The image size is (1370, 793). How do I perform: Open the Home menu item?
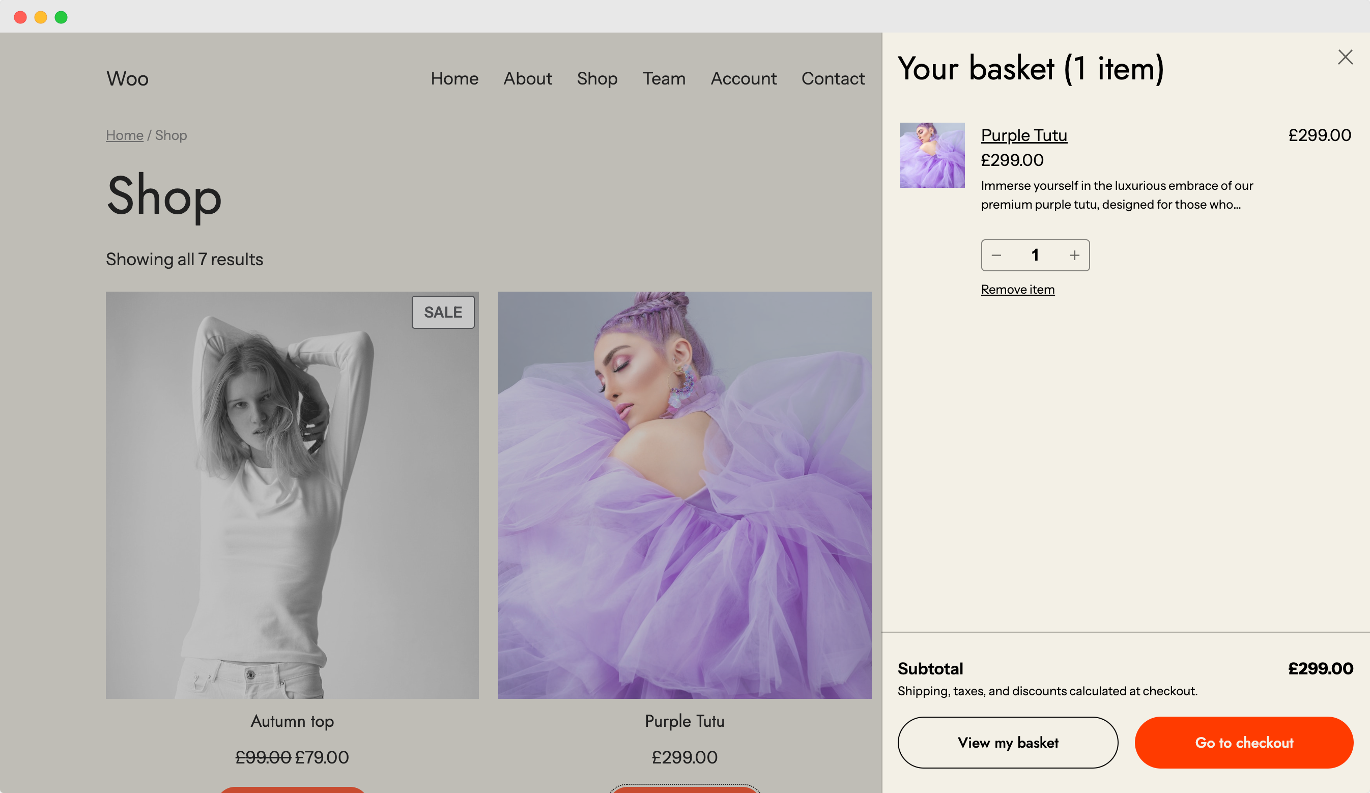pyautogui.click(x=454, y=78)
